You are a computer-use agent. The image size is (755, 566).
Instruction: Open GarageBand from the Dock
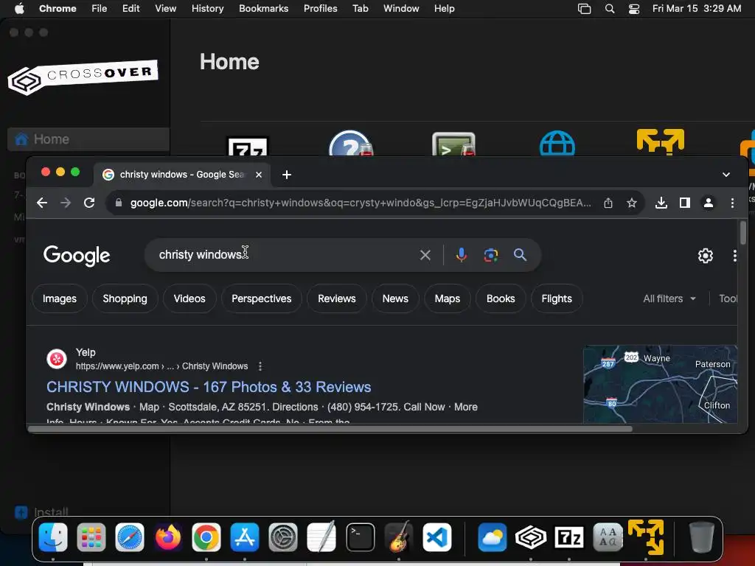pos(399,537)
